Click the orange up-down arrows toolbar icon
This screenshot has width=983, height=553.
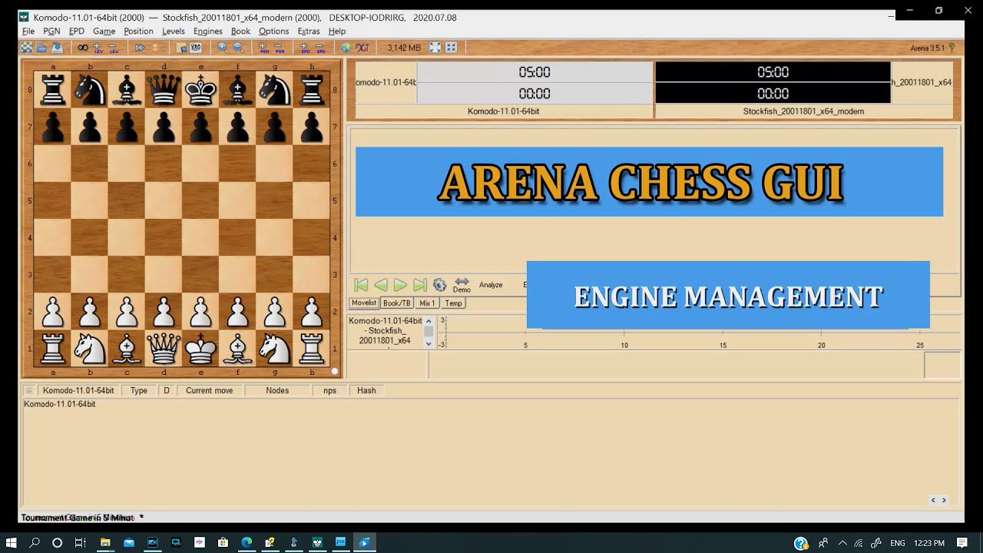click(155, 48)
